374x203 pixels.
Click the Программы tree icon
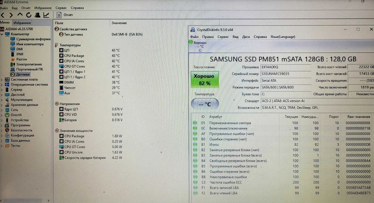[7, 125]
